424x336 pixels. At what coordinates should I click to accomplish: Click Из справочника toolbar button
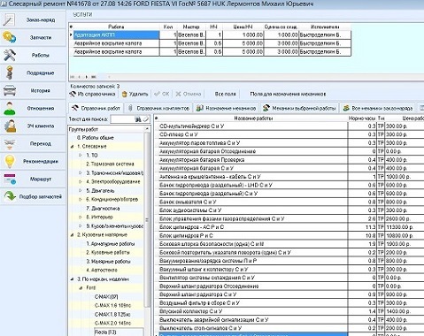[92, 94]
